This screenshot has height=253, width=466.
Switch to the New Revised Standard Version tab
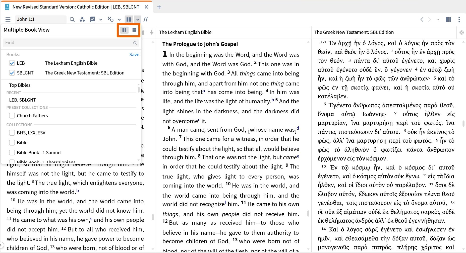pos(75,7)
